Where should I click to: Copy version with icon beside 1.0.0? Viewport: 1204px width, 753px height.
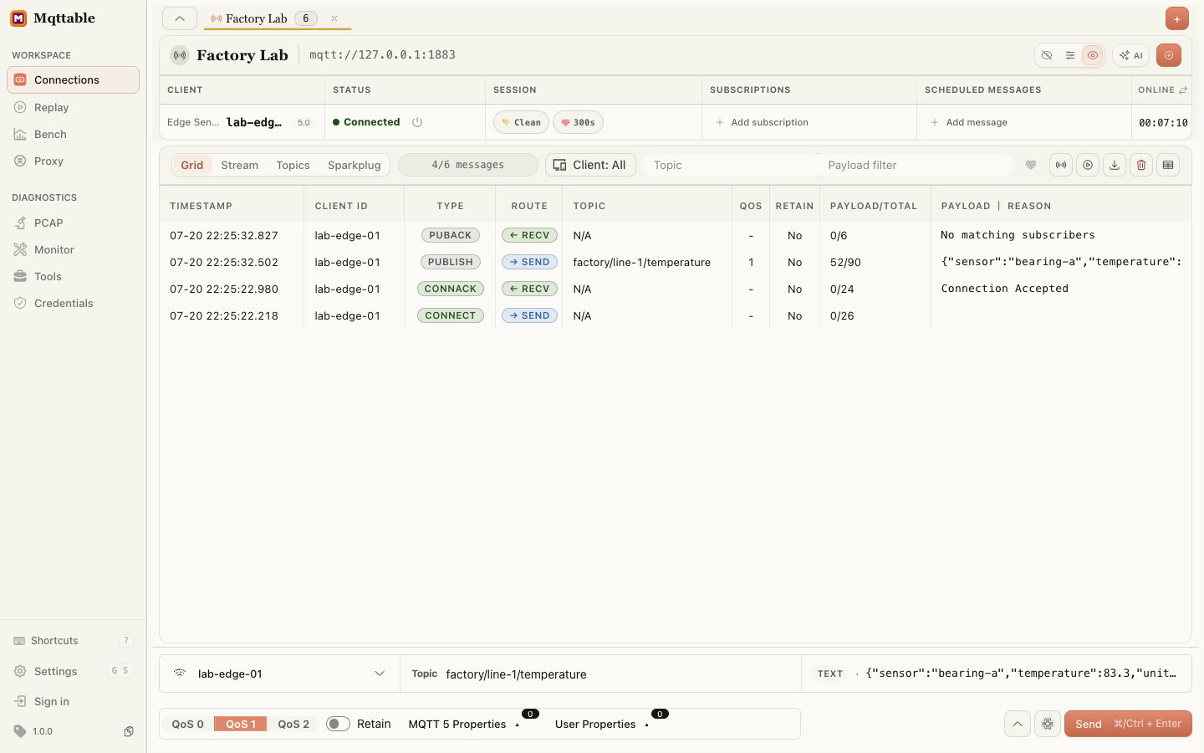[129, 731]
